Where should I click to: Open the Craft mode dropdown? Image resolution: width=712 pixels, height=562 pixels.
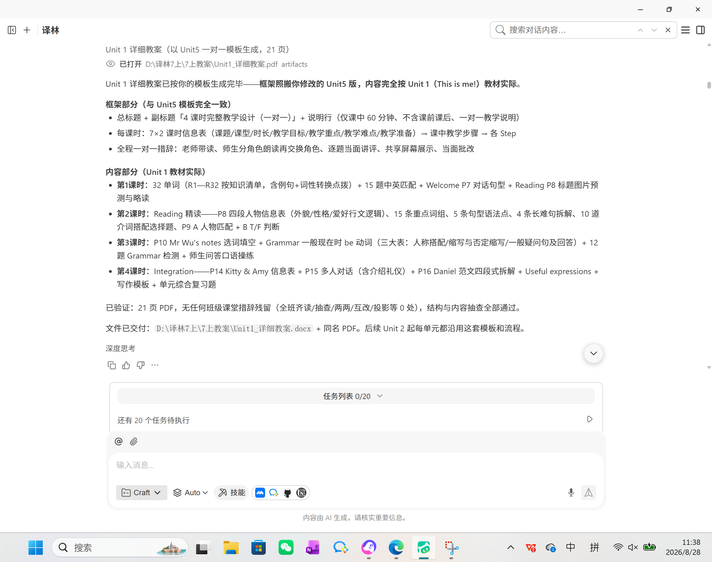(x=141, y=493)
